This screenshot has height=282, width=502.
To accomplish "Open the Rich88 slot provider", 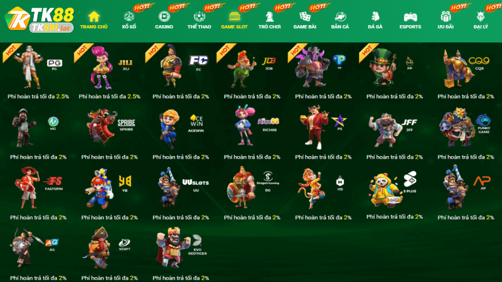I will [x=252, y=133].
